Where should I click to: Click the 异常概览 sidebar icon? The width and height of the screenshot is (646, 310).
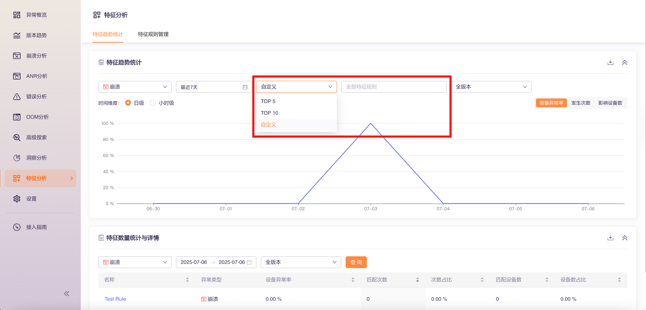17,15
